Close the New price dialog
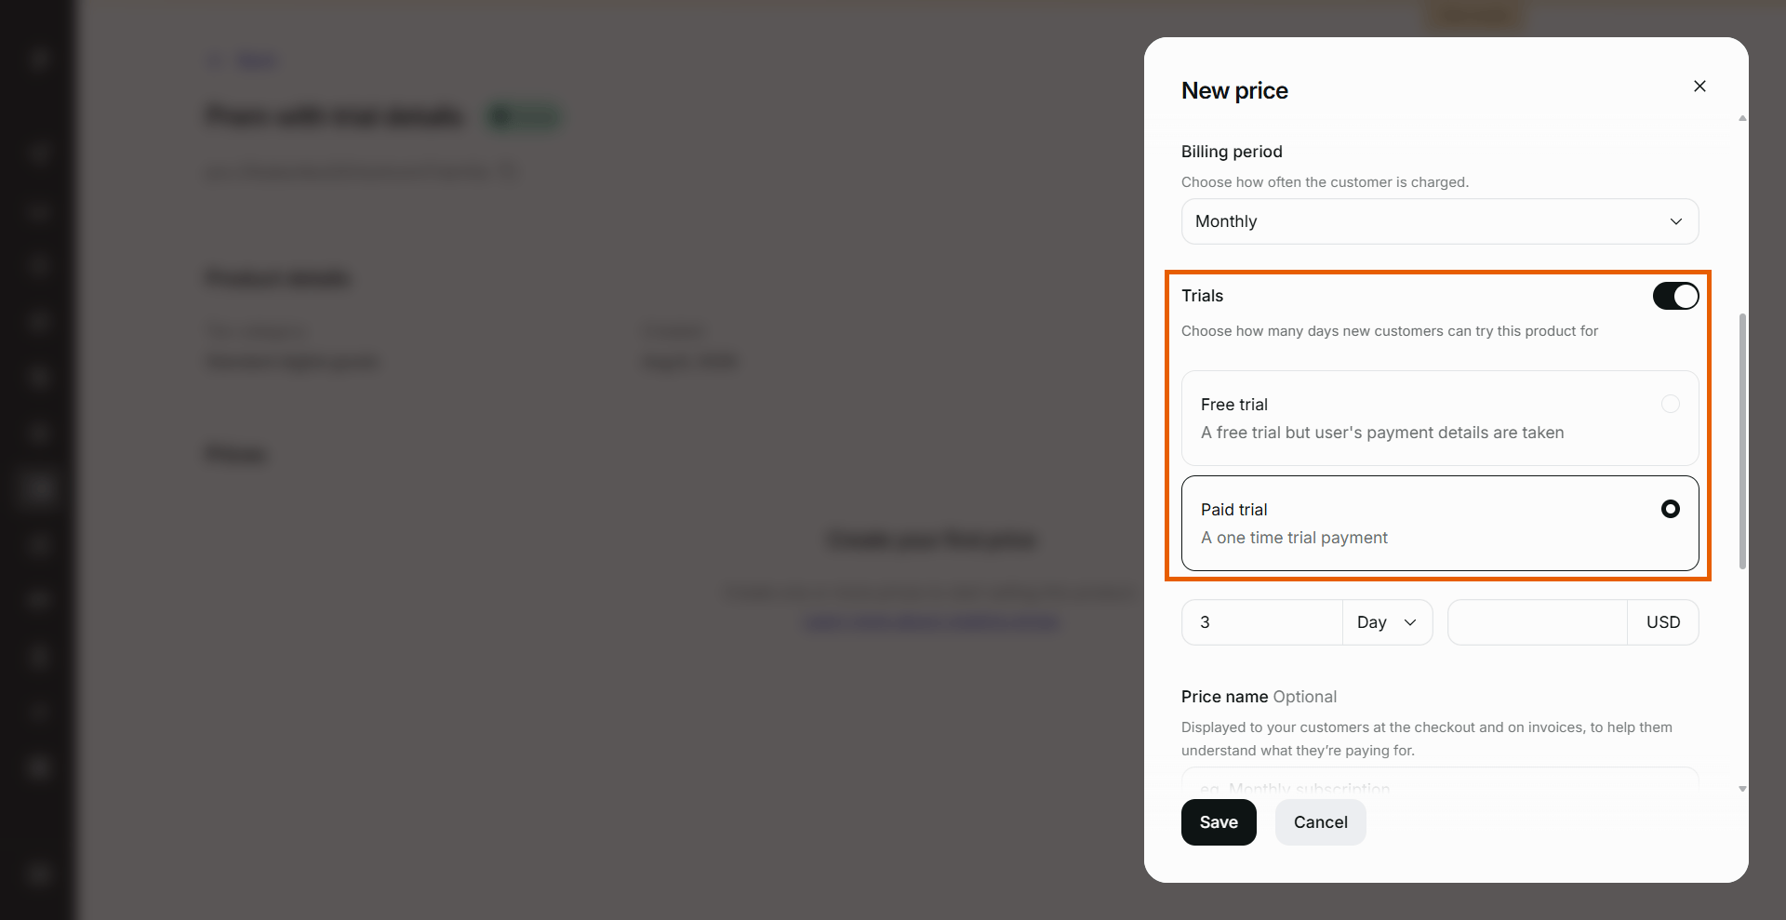Image resolution: width=1786 pixels, height=920 pixels. [1699, 87]
